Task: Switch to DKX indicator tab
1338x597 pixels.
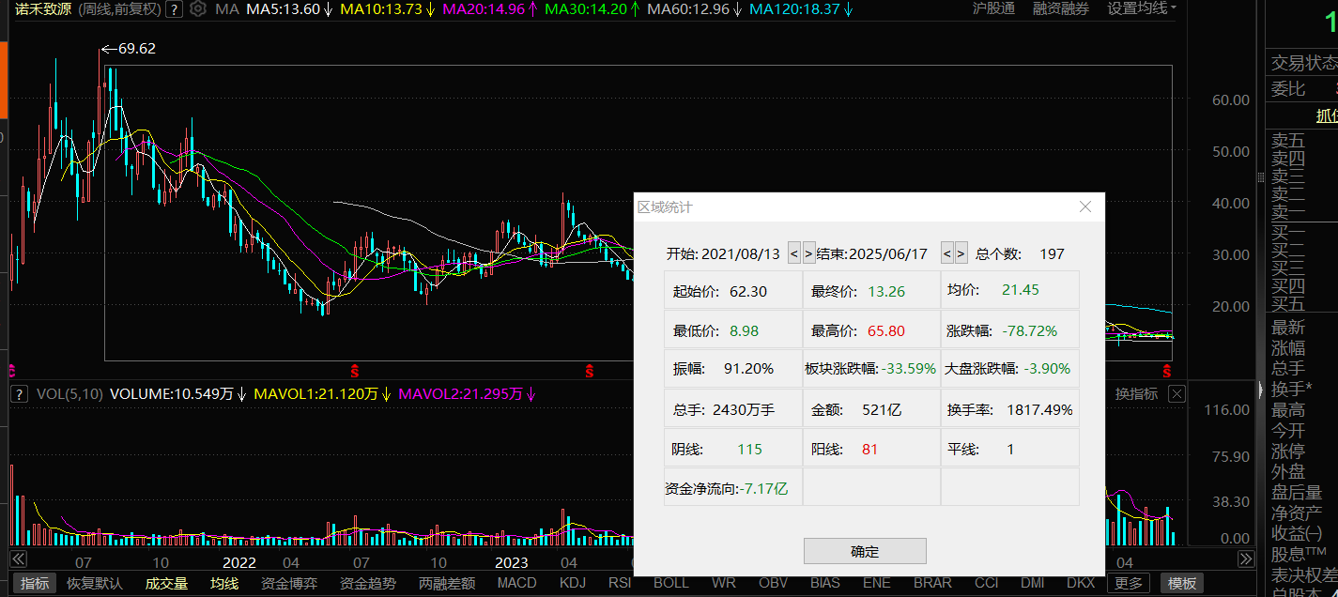Action: click(x=1081, y=583)
